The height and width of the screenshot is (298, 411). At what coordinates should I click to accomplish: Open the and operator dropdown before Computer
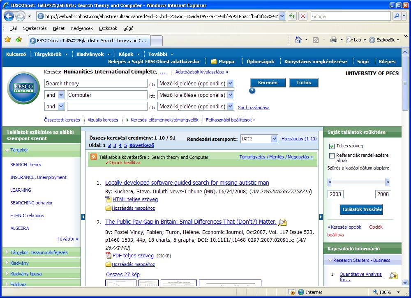click(x=61, y=95)
